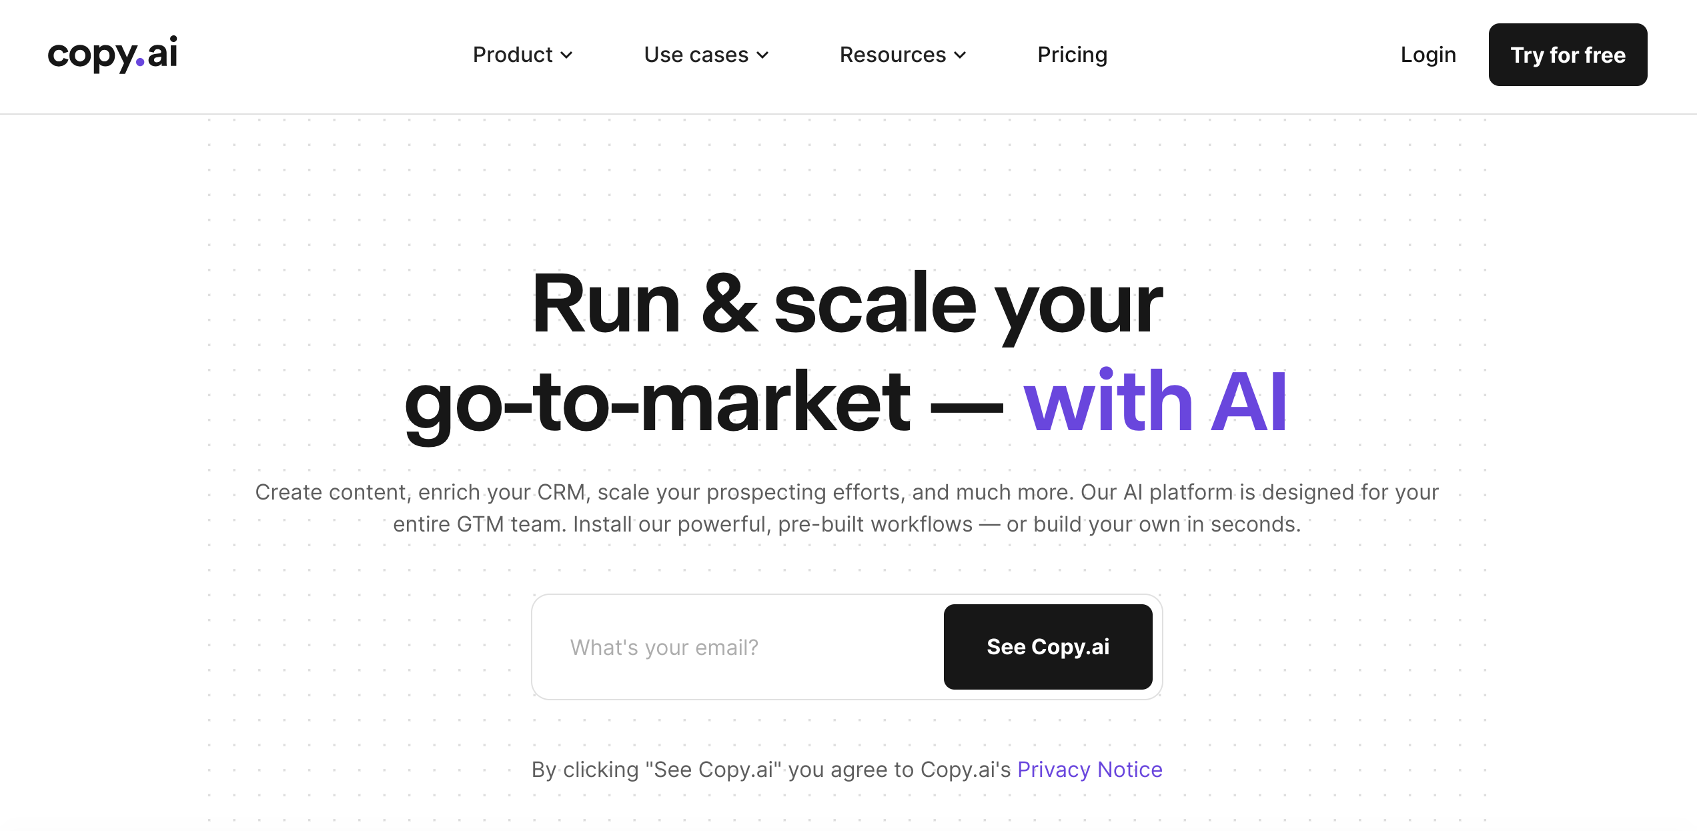Click the Try for free button
Viewport: 1697px width, 831px height.
[1570, 54]
